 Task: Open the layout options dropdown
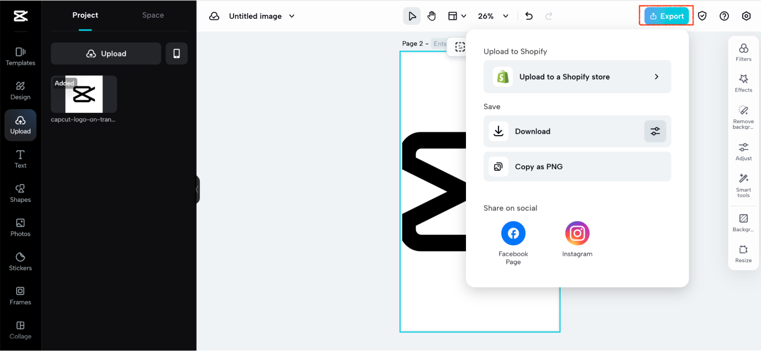[x=457, y=16]
